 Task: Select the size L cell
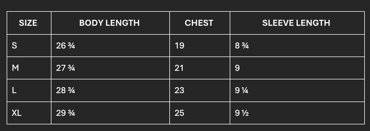click(14, 90)
